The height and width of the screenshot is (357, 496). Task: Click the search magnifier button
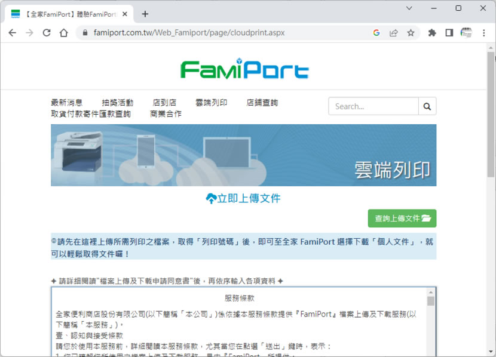point(427,106)
